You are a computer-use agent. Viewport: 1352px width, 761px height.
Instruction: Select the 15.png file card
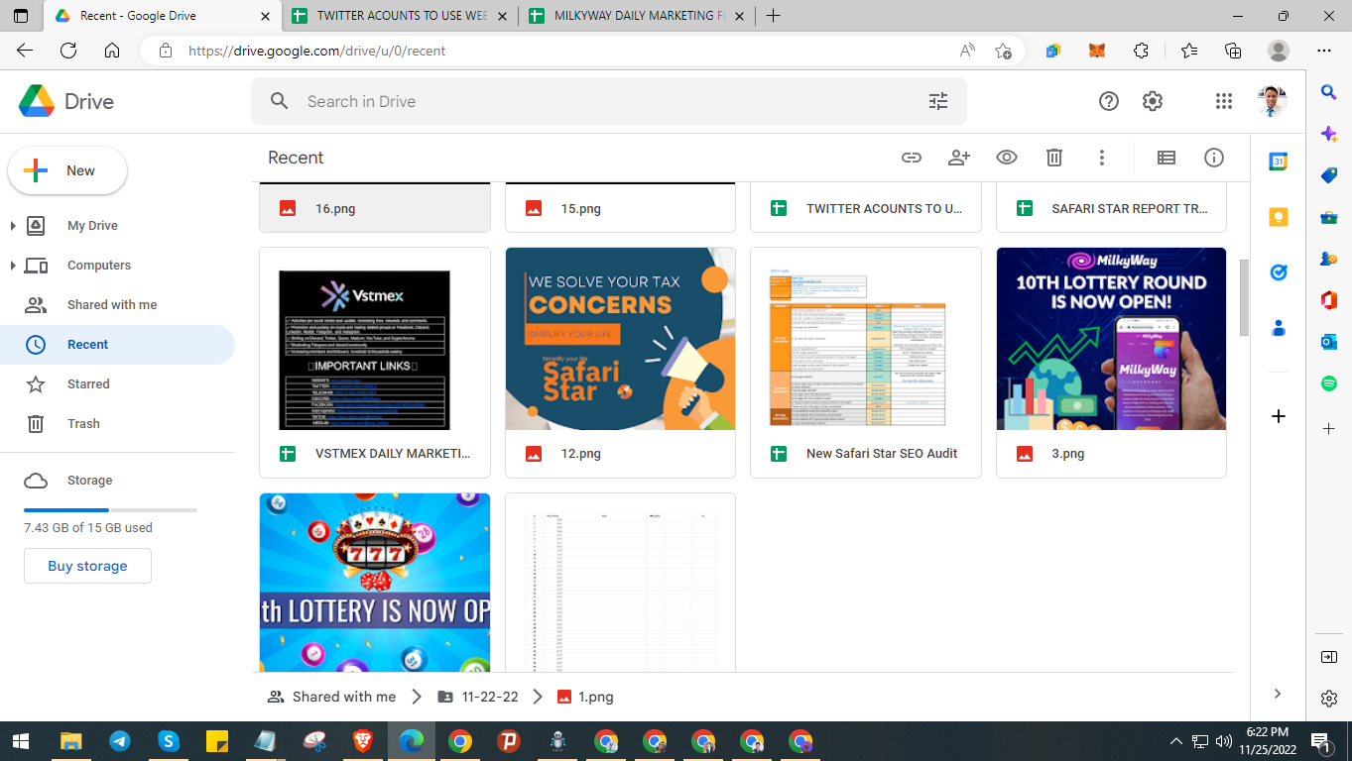[x=620, y=208]
